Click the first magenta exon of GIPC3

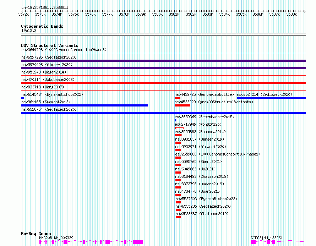253,242
